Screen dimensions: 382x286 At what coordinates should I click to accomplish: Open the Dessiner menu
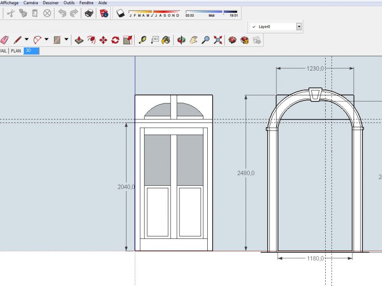51,3
